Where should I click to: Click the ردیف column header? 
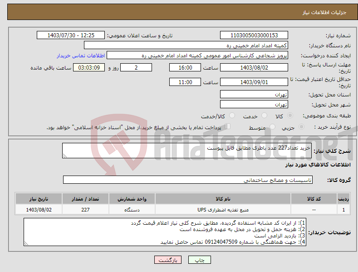pos(343,199)
